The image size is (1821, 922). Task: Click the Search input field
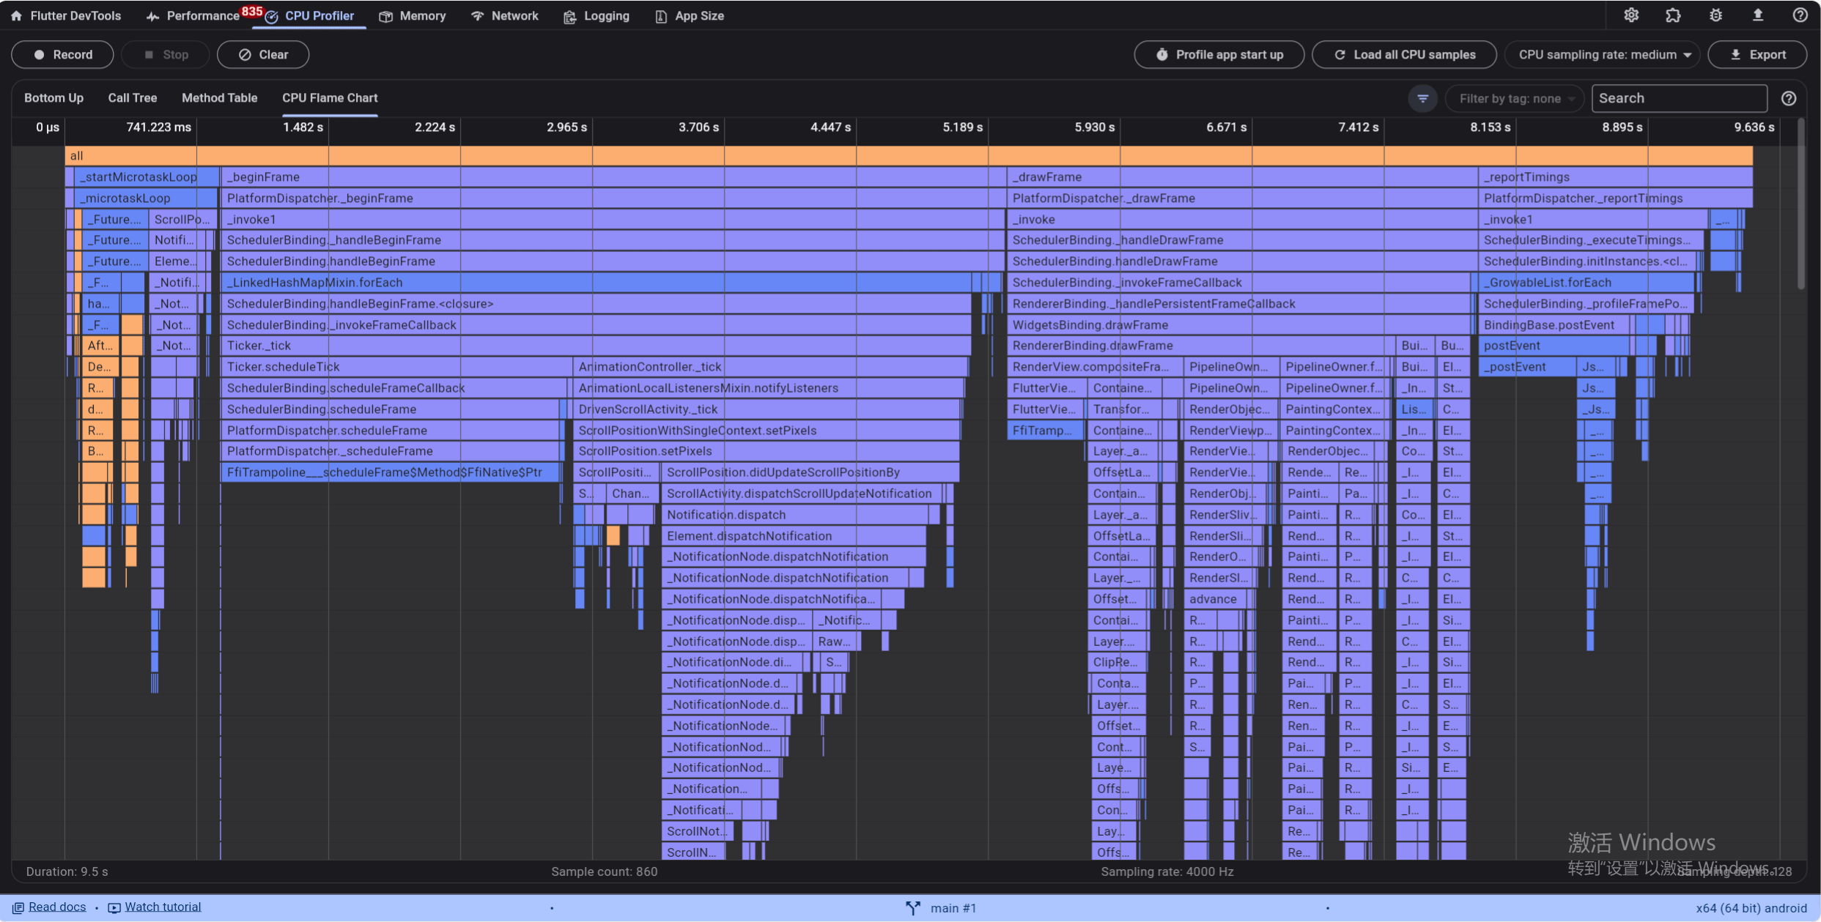pyautogui.click(x=1678, y=98)
